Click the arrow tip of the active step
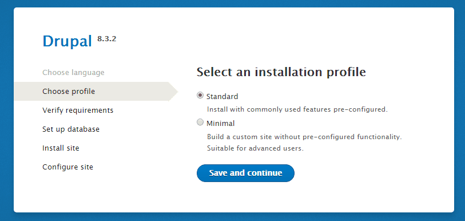465x221 pixels. coord(173,92)
